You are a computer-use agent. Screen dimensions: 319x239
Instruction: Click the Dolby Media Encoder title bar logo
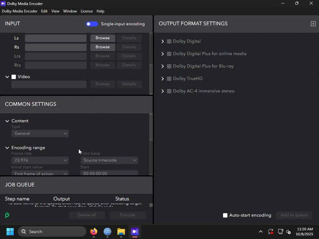pyautogui.click(x=3, y=3)
